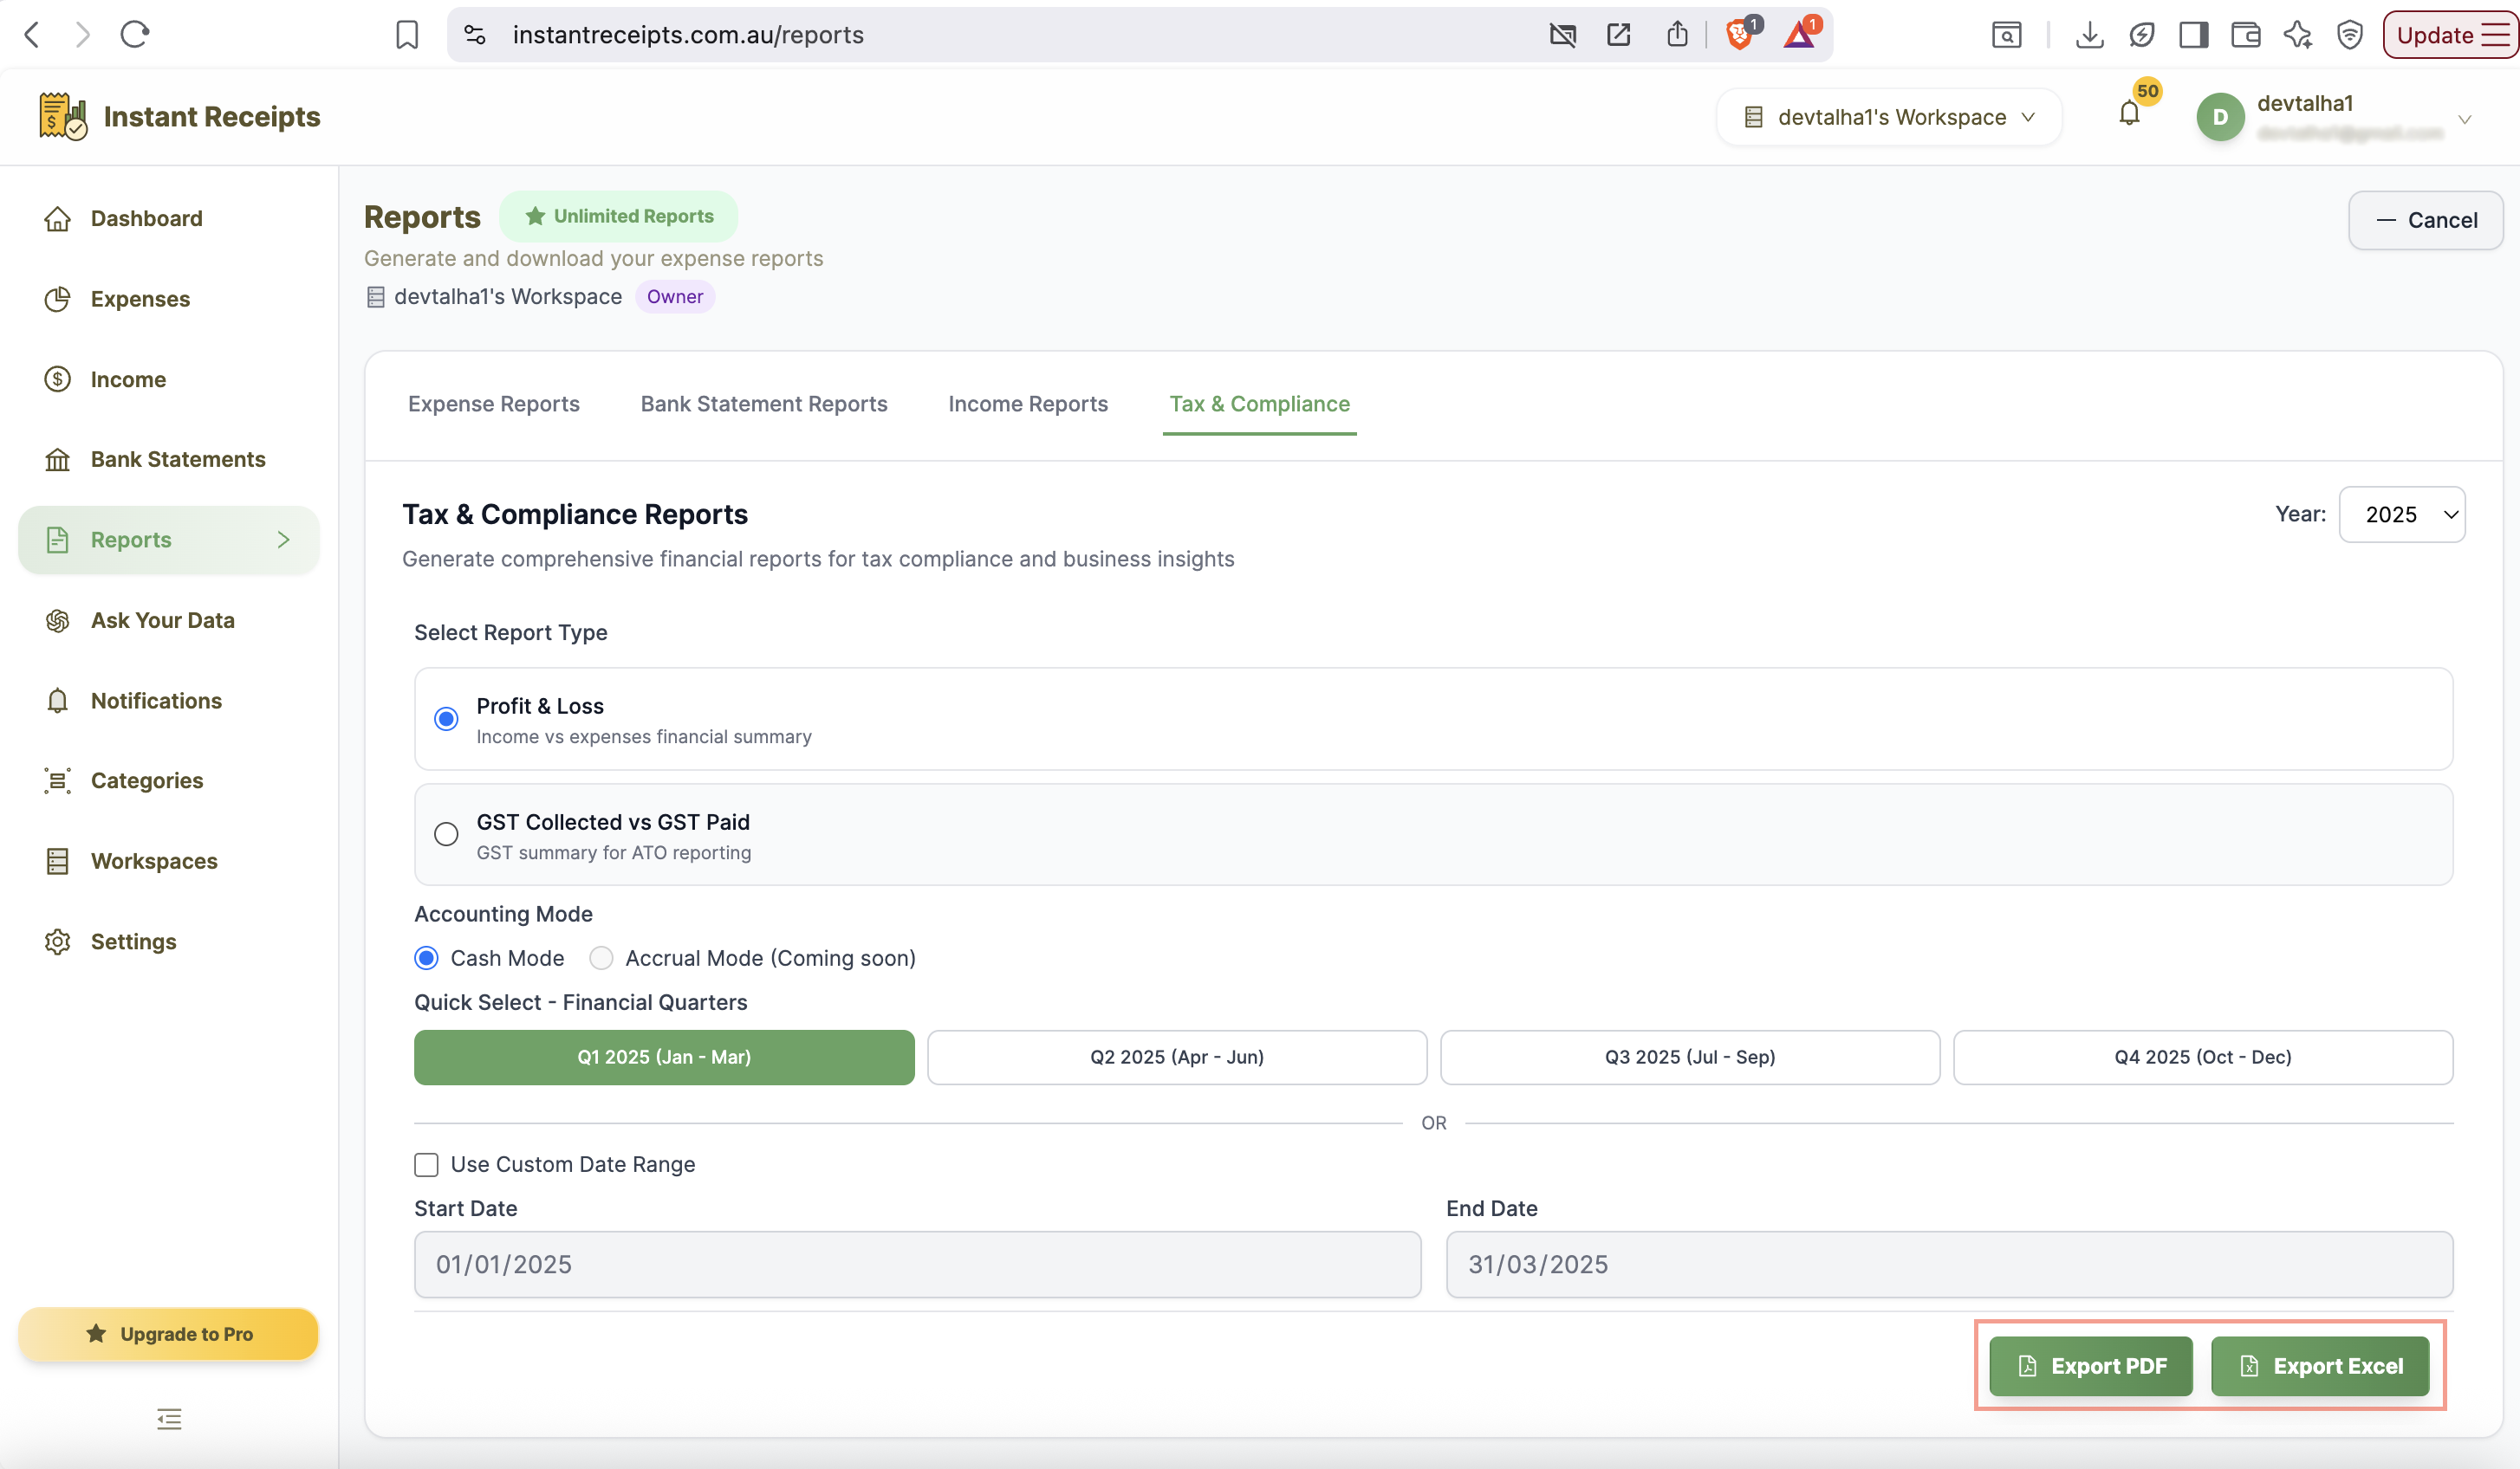2520x1469 pixels.
Task: Expand the devtalha1 user account menu
Action: click(2334, 117)
